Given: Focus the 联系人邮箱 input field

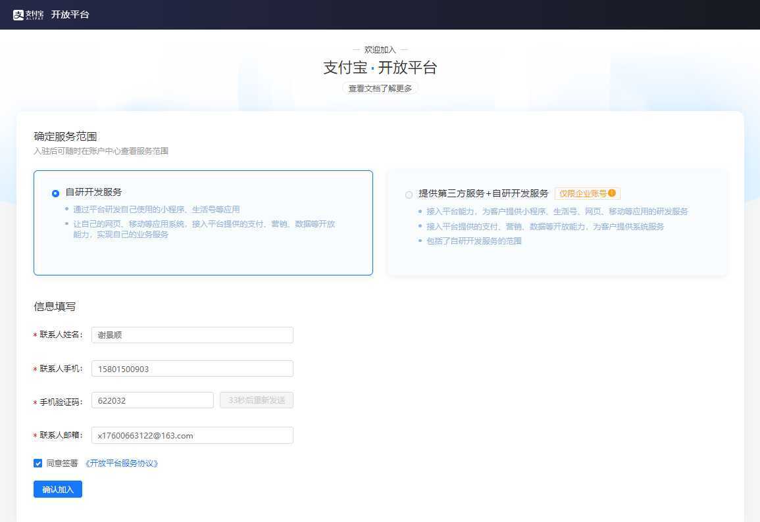Looking at the screenshot, I should tap(192, 435).
